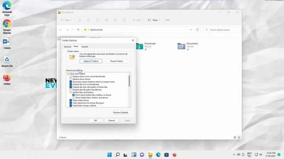The width and height of the screenshot is (284, 159).
Task: Click the Restore Defaults button
Action: coord(121,113)
